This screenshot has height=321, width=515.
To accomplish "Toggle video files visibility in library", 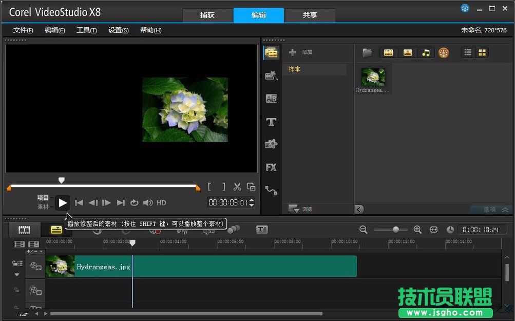I will click(389, 52).
